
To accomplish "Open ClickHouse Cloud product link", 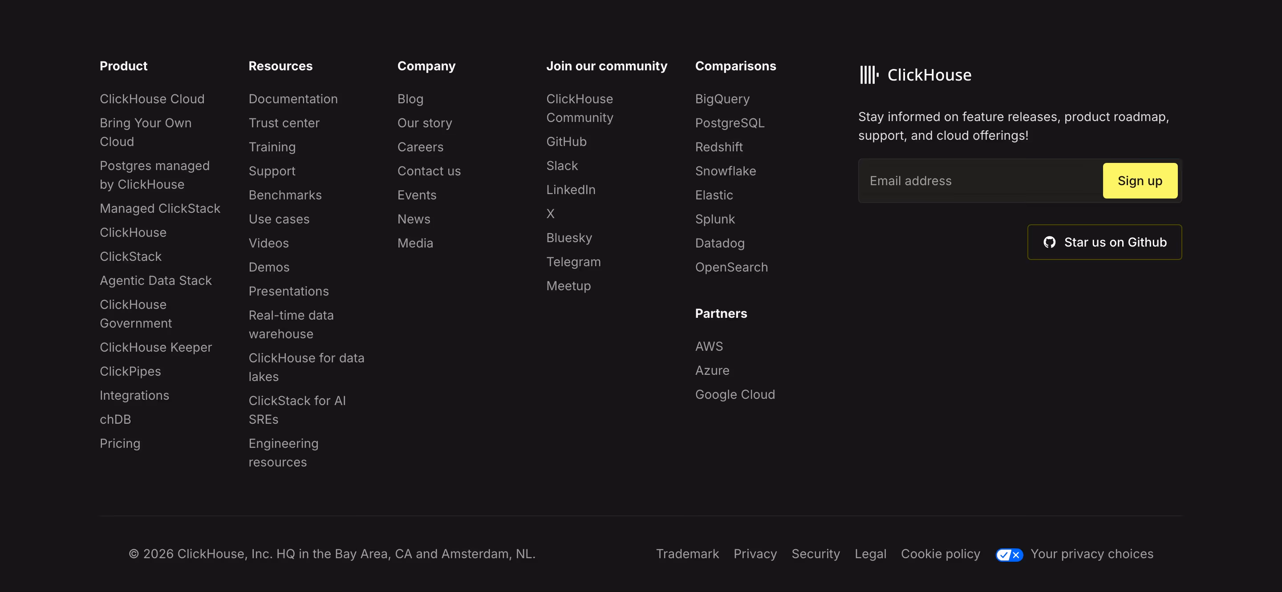I will click(x=152, y=99).
